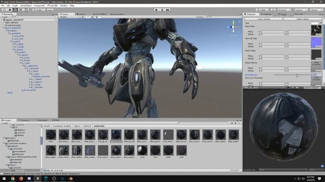Click the Tint eyedropper icon
The image size is (325, 182).
(320, 23)
